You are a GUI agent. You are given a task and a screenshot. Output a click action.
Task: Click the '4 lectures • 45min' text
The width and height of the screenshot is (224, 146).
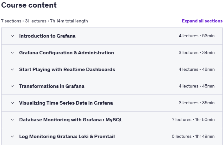pos(196,86)
